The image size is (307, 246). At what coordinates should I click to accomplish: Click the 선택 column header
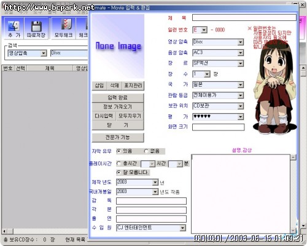click(x=20, y=68)
